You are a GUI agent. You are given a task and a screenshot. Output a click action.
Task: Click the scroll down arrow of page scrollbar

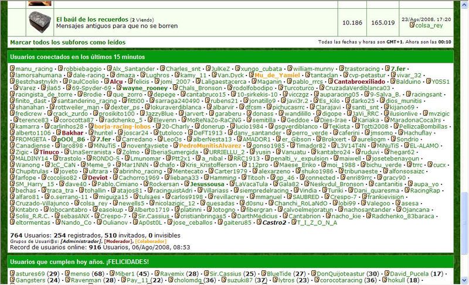click(464, 280)
